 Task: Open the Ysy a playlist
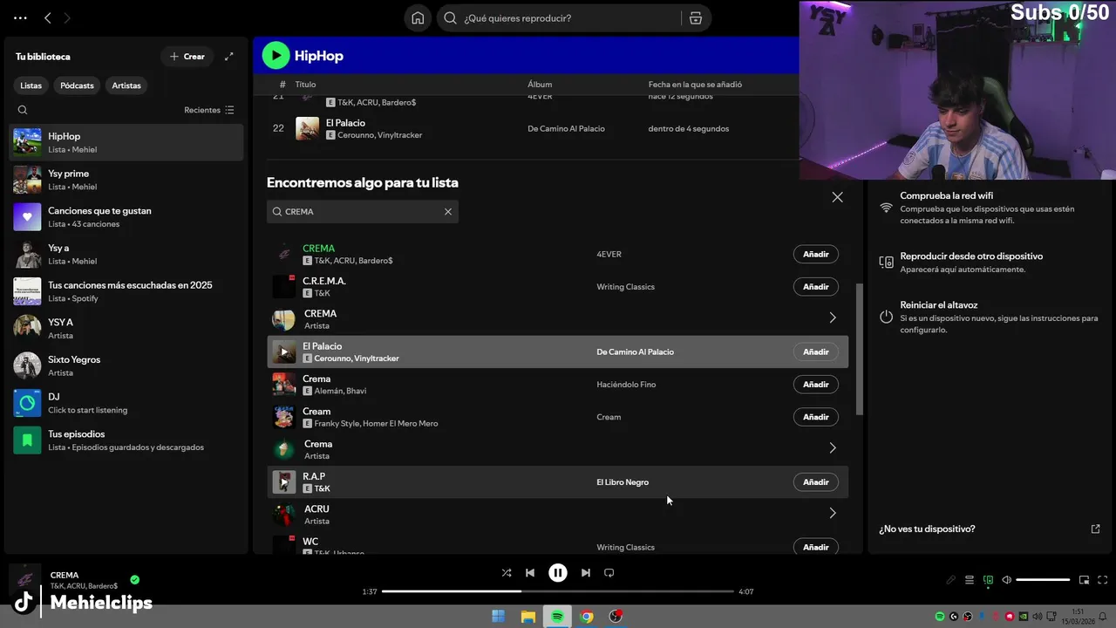click(126, 254)
